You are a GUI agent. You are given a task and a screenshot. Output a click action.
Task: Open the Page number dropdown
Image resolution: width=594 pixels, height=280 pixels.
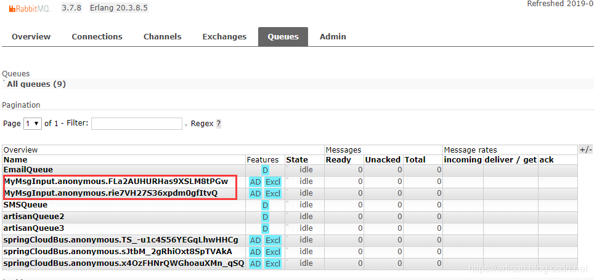(x=32, y=124)
